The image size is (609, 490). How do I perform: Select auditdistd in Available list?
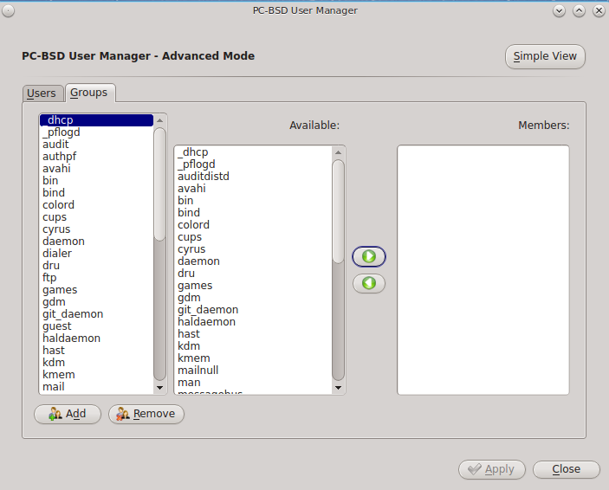tap(253, 177)
